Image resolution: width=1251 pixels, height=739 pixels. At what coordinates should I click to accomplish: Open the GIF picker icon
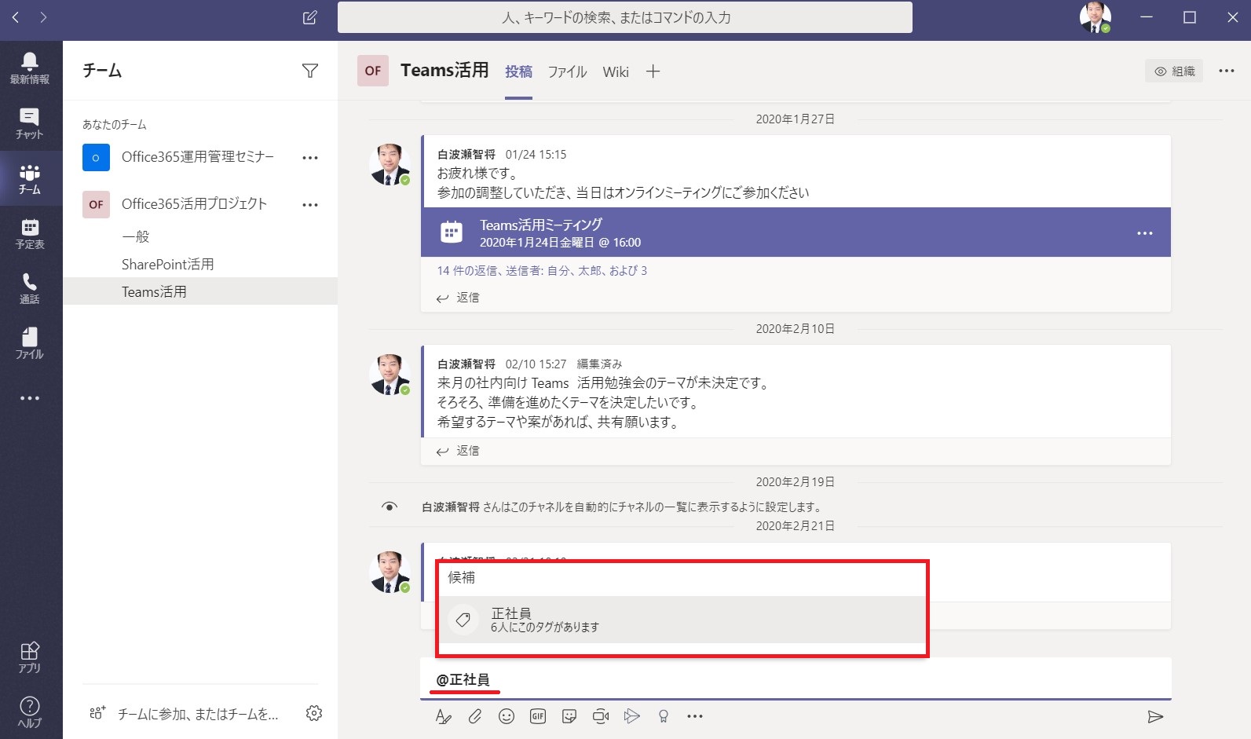click(x=538, y=716)
